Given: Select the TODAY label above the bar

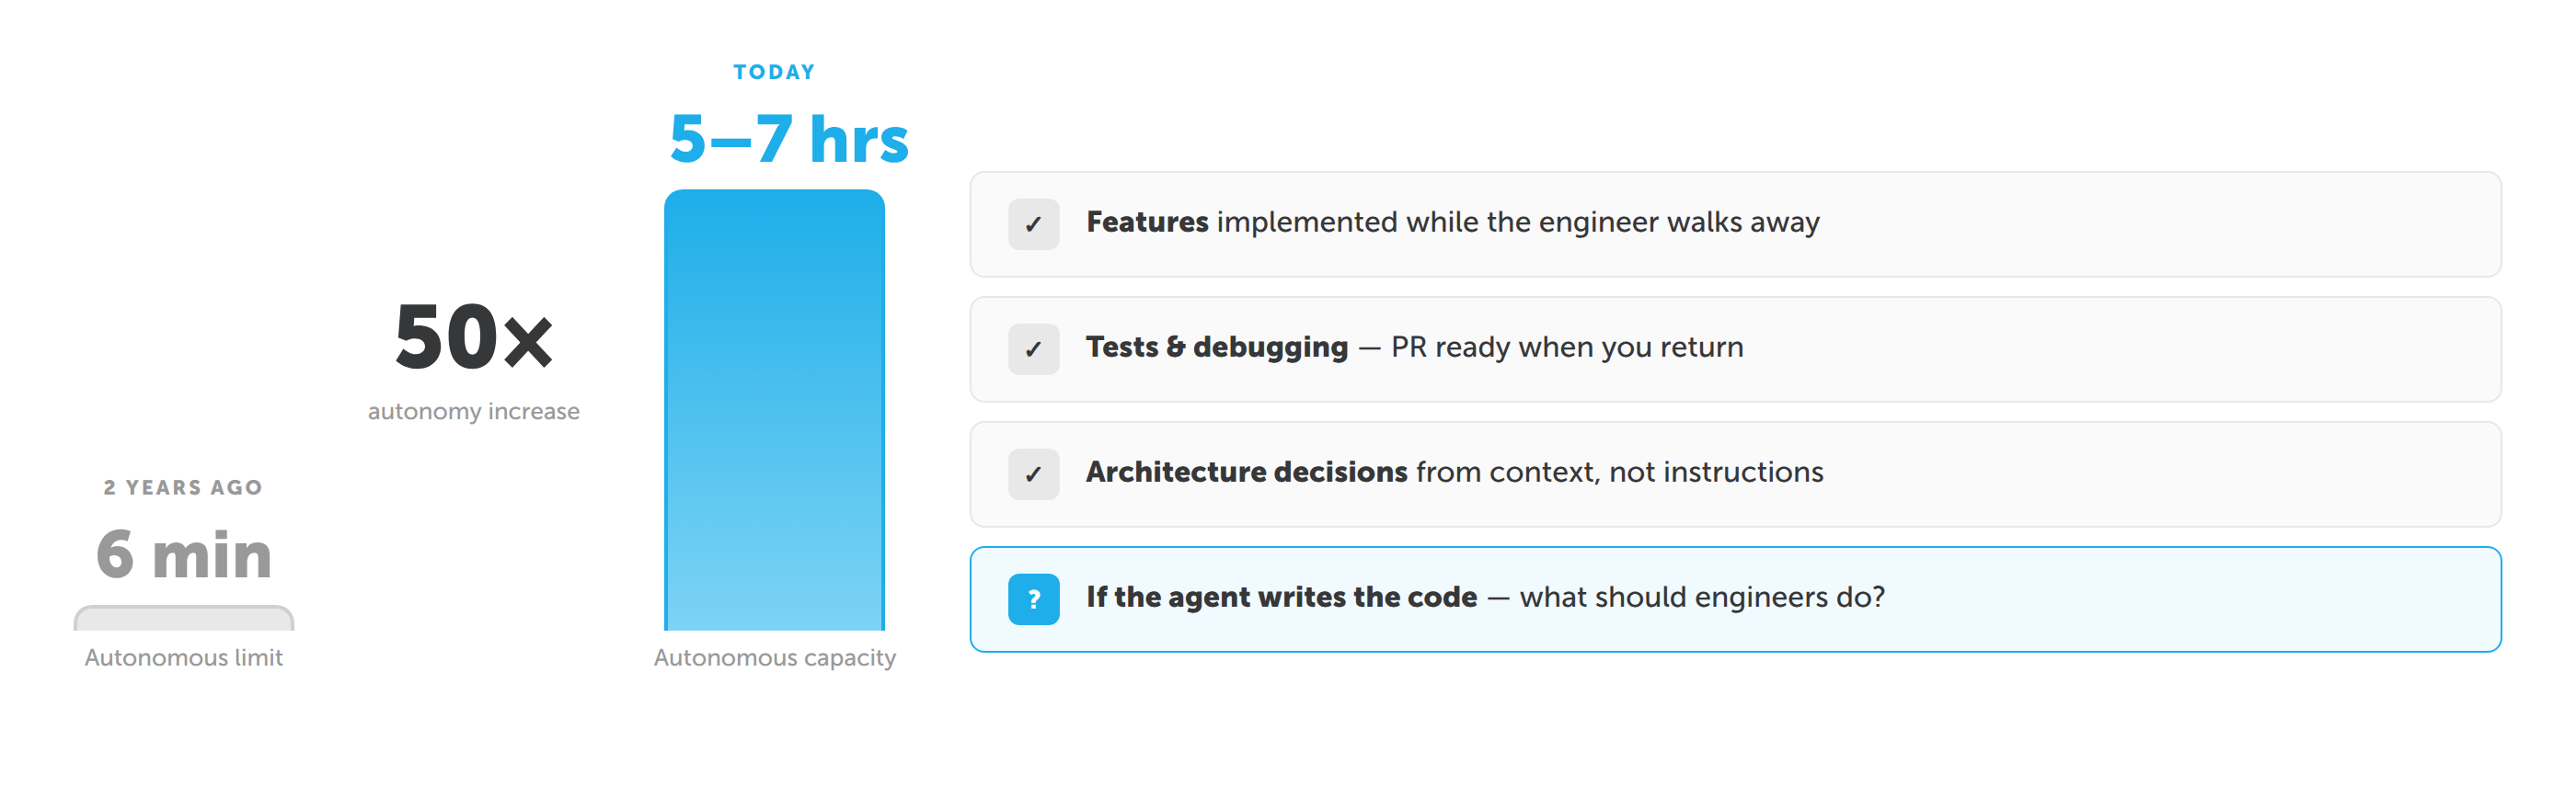Looking at the screenshot, I should click(x=774, y=72).
